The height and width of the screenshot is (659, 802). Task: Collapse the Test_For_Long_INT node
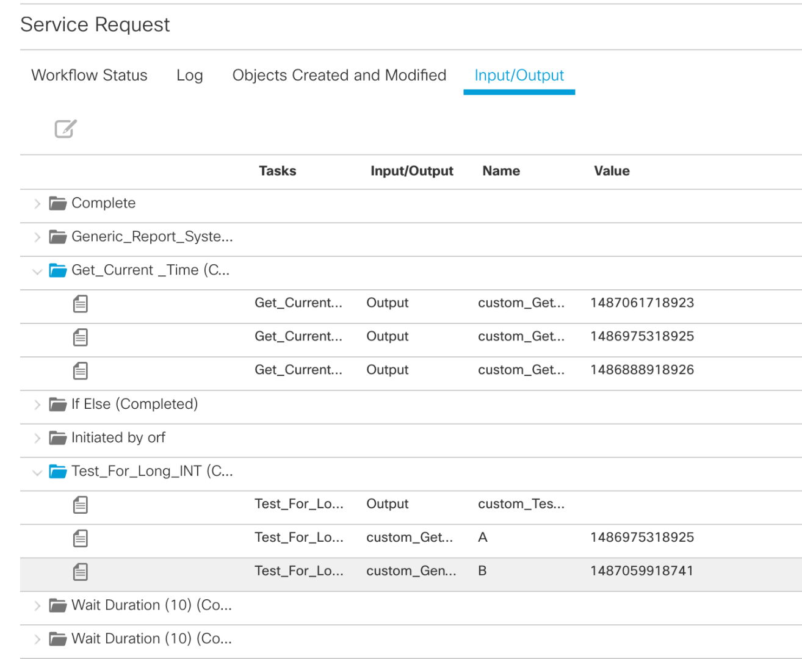[37, 472]
